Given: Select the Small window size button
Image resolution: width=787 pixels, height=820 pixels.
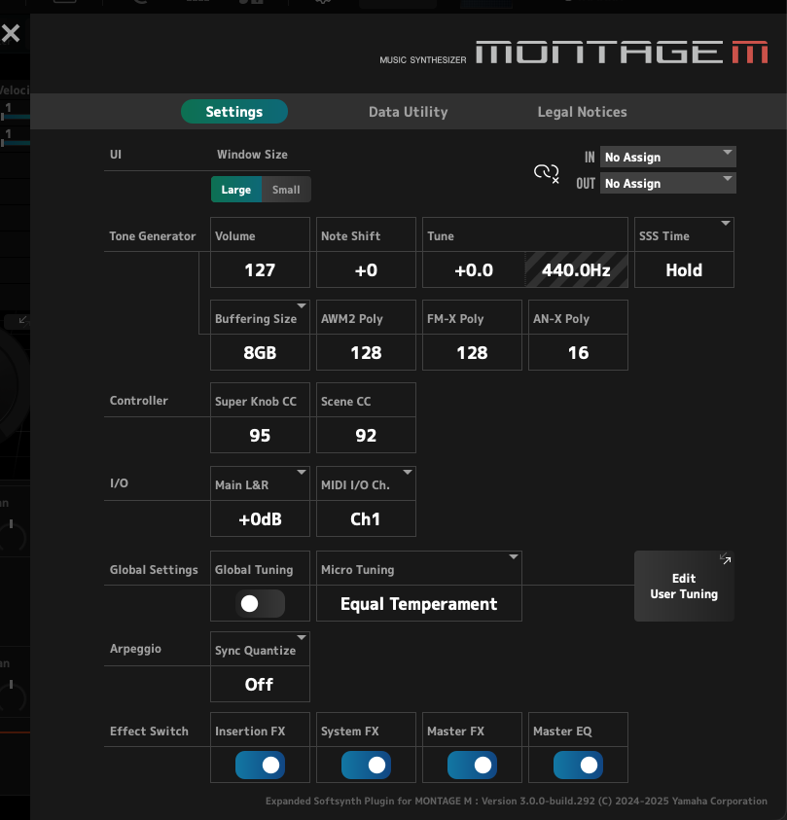Looking at the screenshot, I should pos(286,190).
